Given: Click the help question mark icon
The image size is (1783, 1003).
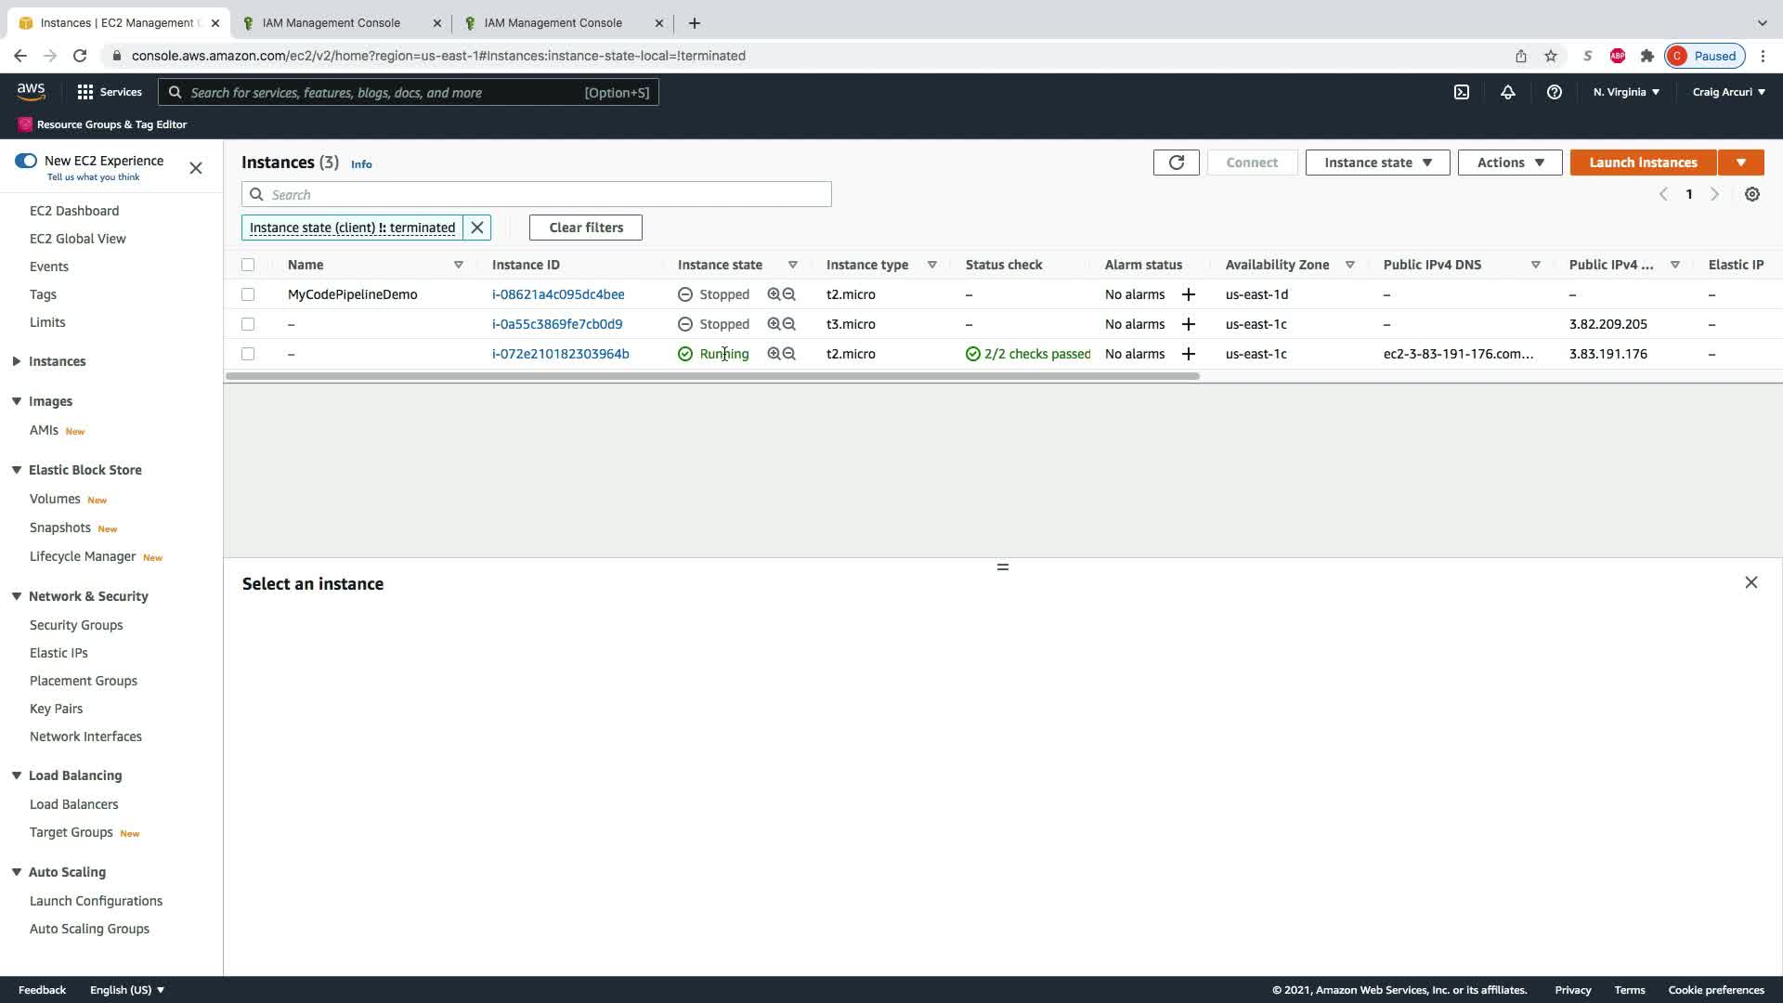Looking at the screenshot, I should coord(1554,92).
